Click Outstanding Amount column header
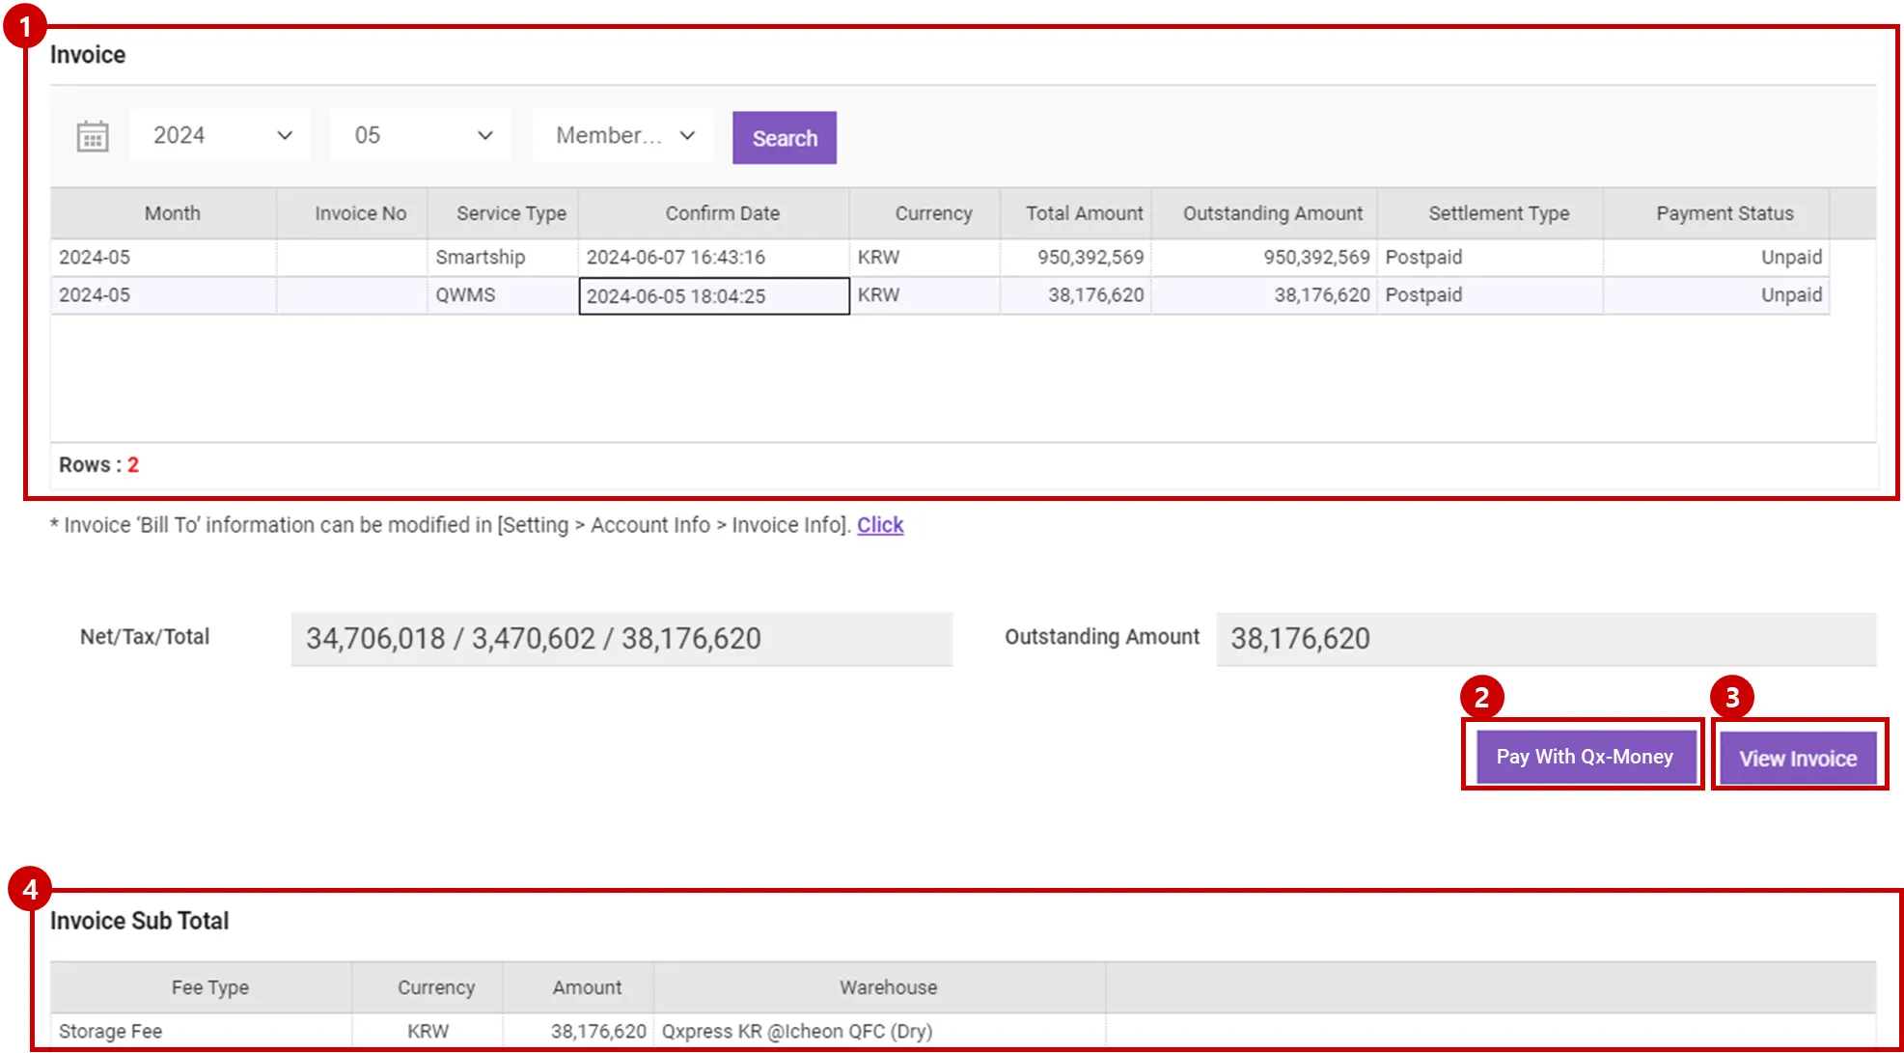Screen dimensions: 1904x1053 1272,213
